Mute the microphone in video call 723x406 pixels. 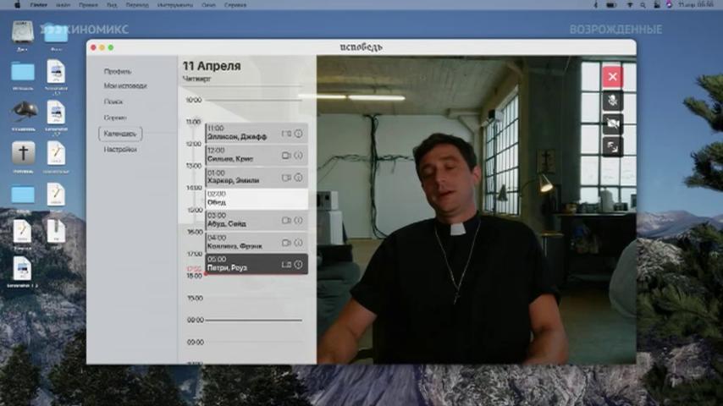(x=612, y=101)
